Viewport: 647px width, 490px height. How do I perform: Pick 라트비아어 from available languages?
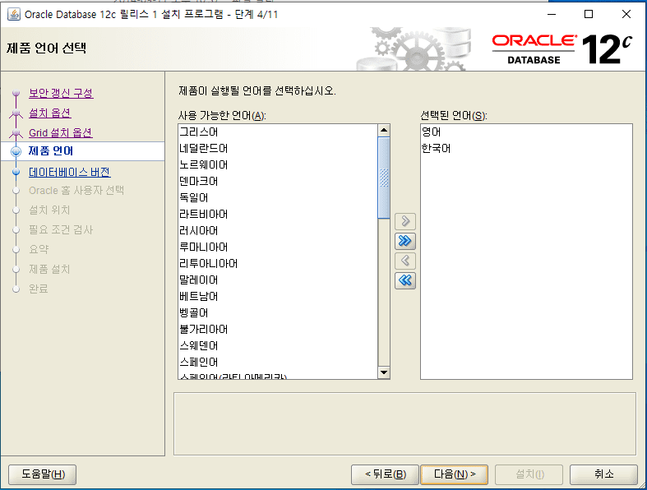pyautogui.click(x=278, y=215)
